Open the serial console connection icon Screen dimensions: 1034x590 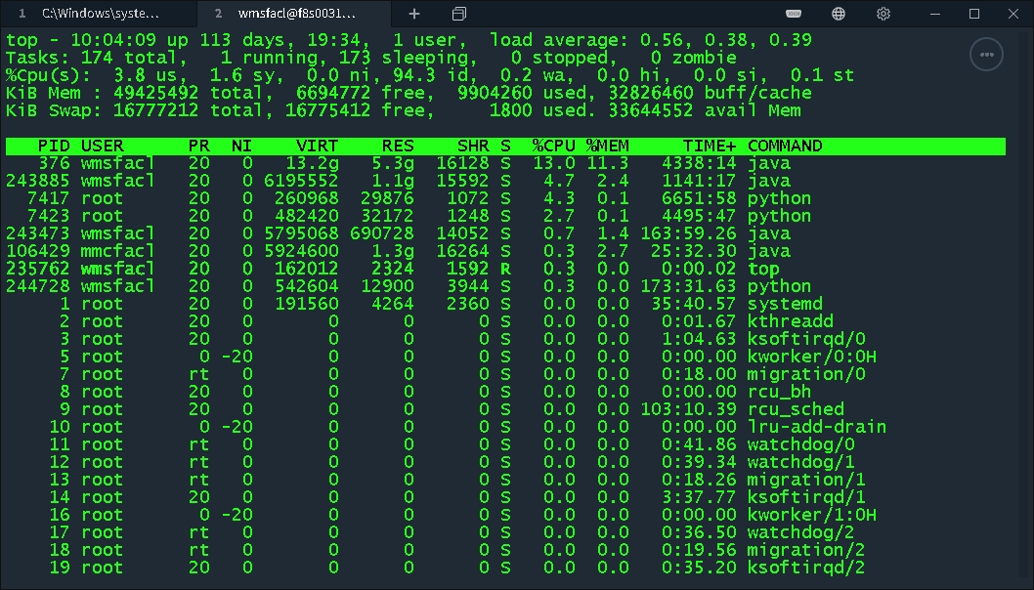click(x=793, y=14)
